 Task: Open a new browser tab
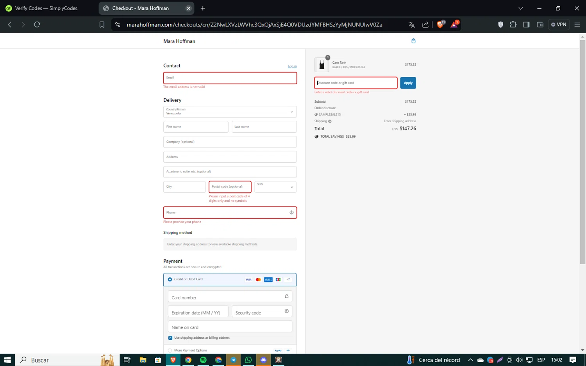coord(203,8)
